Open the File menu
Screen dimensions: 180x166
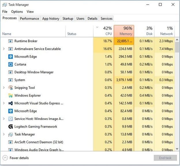point(5,12)
